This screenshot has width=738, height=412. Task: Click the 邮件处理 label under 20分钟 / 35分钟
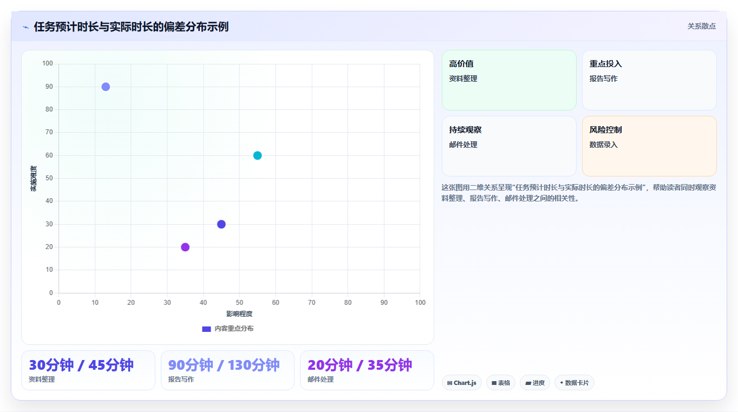(x=321, y=380)
